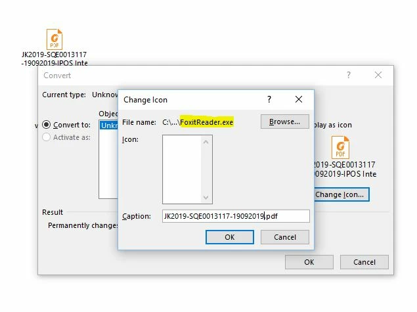Viewport: 417px width, 312px height.
Task: Click Browse to choose an icon file
Action: point(285,122)
